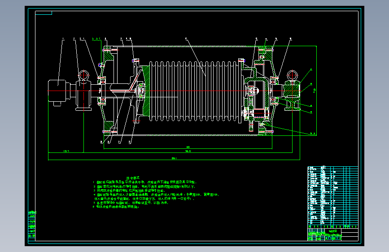Select the 技术要求 heading text
This screenshot has height=252, width=389.
(133, 178)
